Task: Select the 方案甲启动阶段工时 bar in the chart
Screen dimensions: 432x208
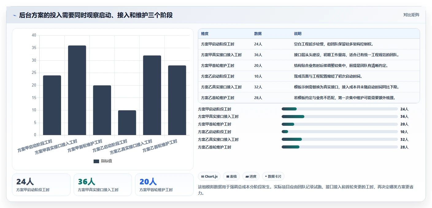Action: (x=52, y=105)
